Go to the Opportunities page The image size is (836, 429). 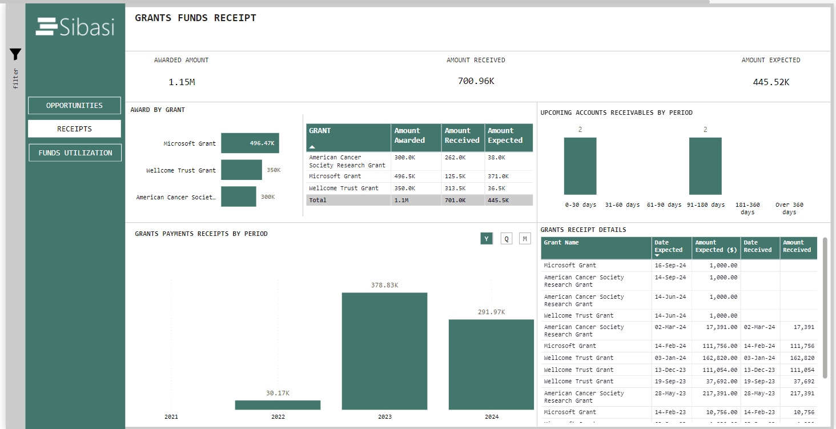(x=74, y=106)
